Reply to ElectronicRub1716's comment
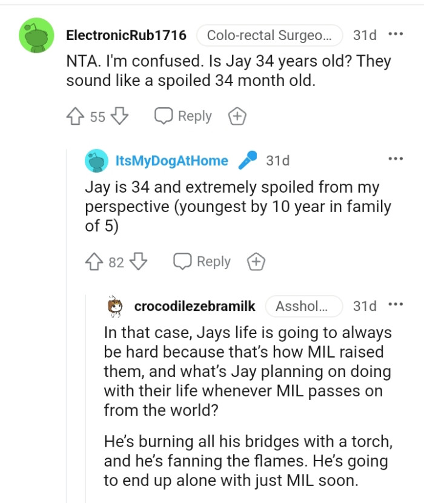The width and height of the screenshot is (424, 503). pos(184,116)
